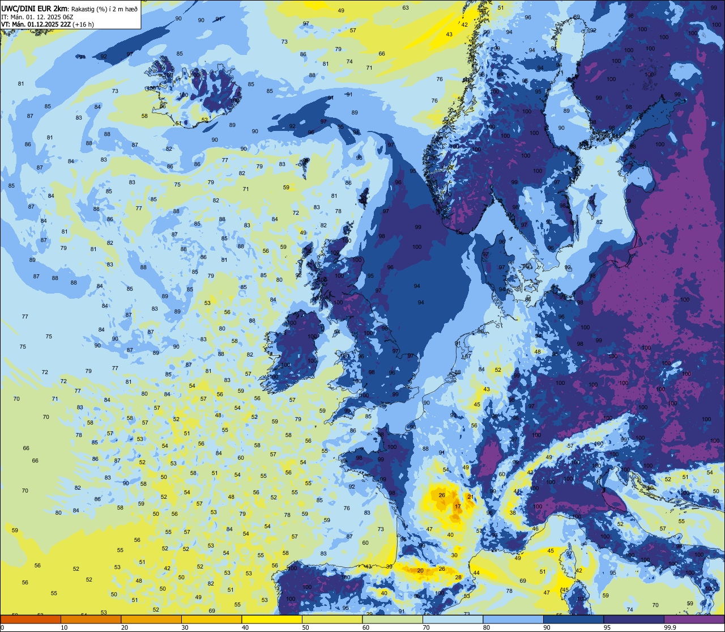Click the 70–80 light blue legend swatch
This screenshot has height=632, width=725.
453,620
